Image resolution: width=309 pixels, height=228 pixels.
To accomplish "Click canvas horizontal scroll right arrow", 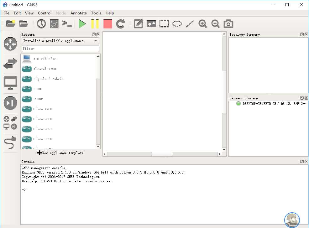I will click(220, 154).
